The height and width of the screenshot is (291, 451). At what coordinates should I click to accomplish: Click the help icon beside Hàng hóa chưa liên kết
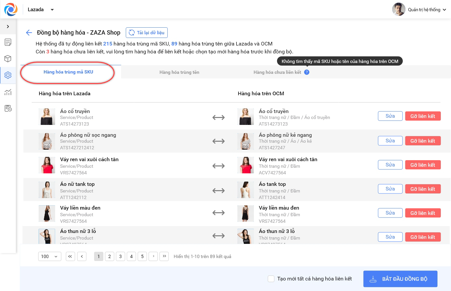point(307,72)
